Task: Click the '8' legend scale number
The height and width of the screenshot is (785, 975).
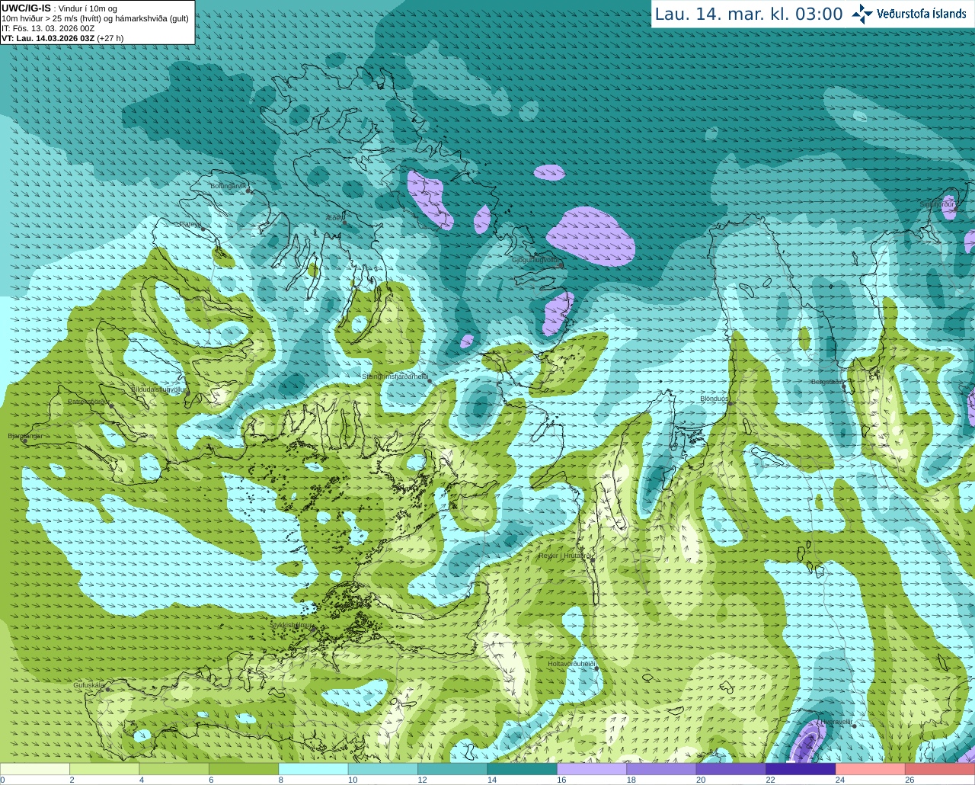Action: click(x=281, y=780)
